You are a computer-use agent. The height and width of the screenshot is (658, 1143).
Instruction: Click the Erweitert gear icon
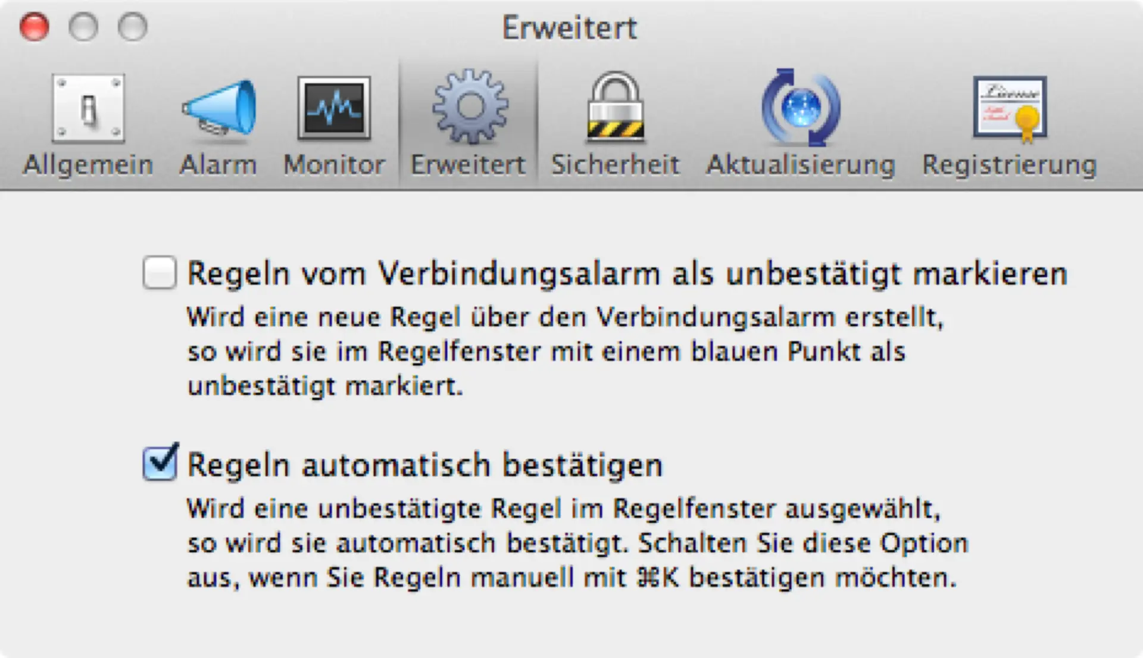(470, 106)
